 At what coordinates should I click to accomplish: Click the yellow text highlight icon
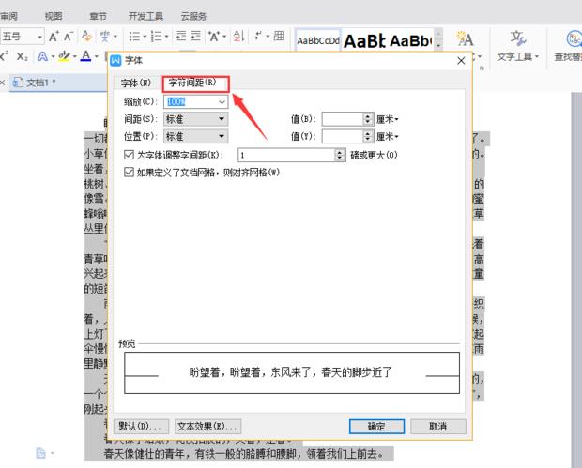[x=64, y=56]
